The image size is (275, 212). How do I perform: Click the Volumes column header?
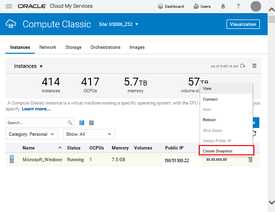point(143,148)
